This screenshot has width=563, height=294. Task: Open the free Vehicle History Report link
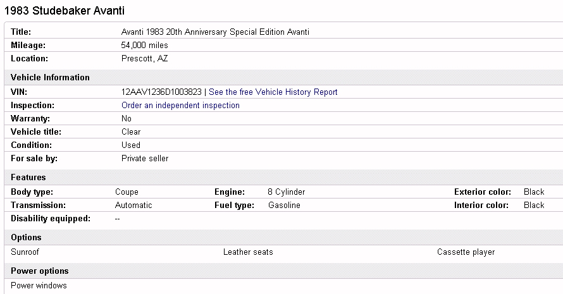click(x=273, y=92)
